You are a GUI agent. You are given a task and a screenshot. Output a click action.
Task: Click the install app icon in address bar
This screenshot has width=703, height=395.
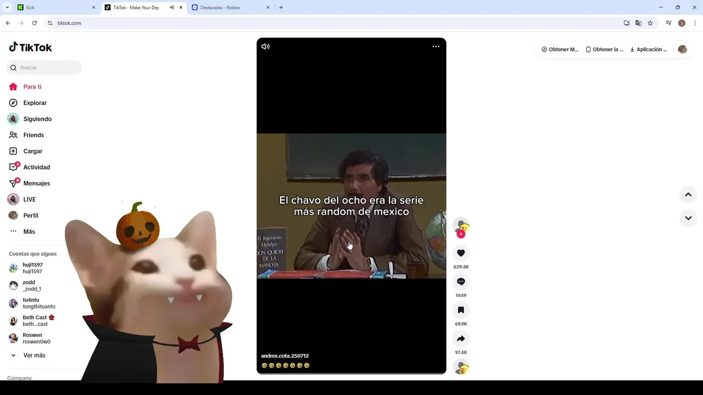click(627, 23)
